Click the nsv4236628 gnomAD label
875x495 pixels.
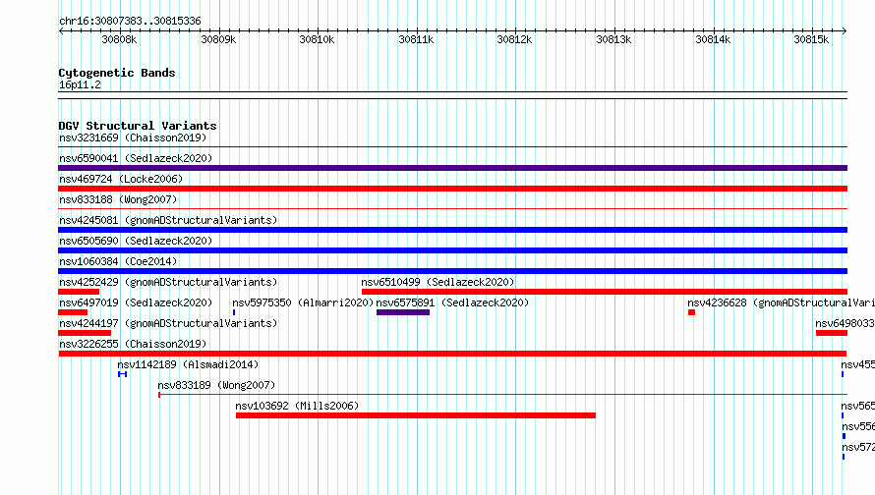(x=781, y=302)
